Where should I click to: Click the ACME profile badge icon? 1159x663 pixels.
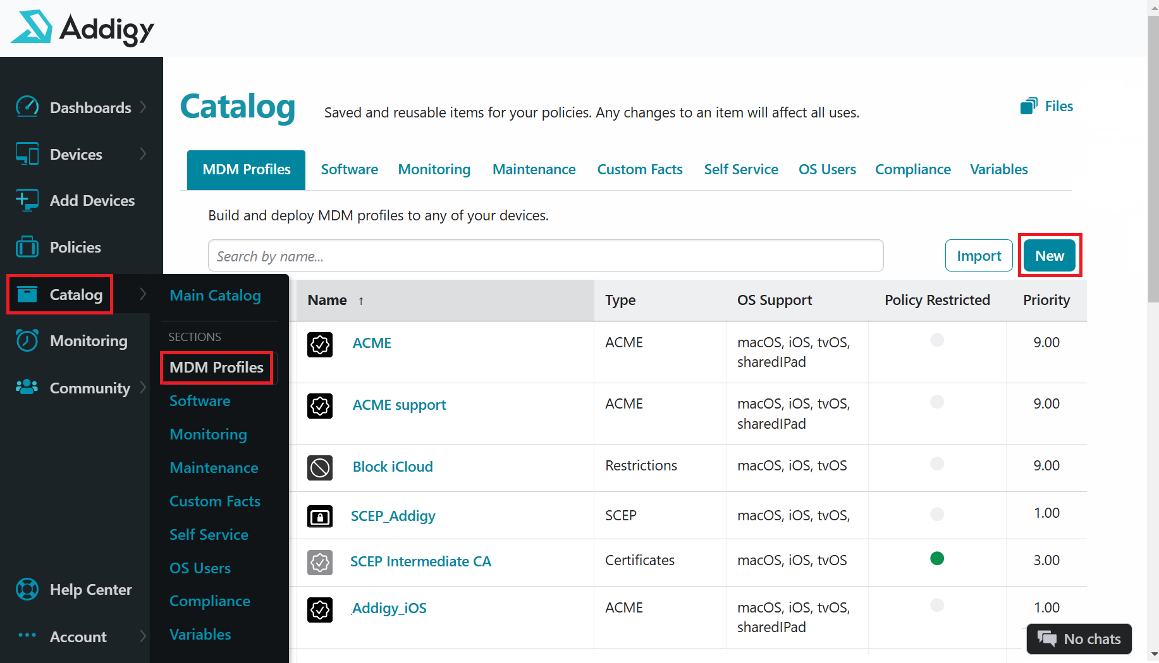pos(320,344)
